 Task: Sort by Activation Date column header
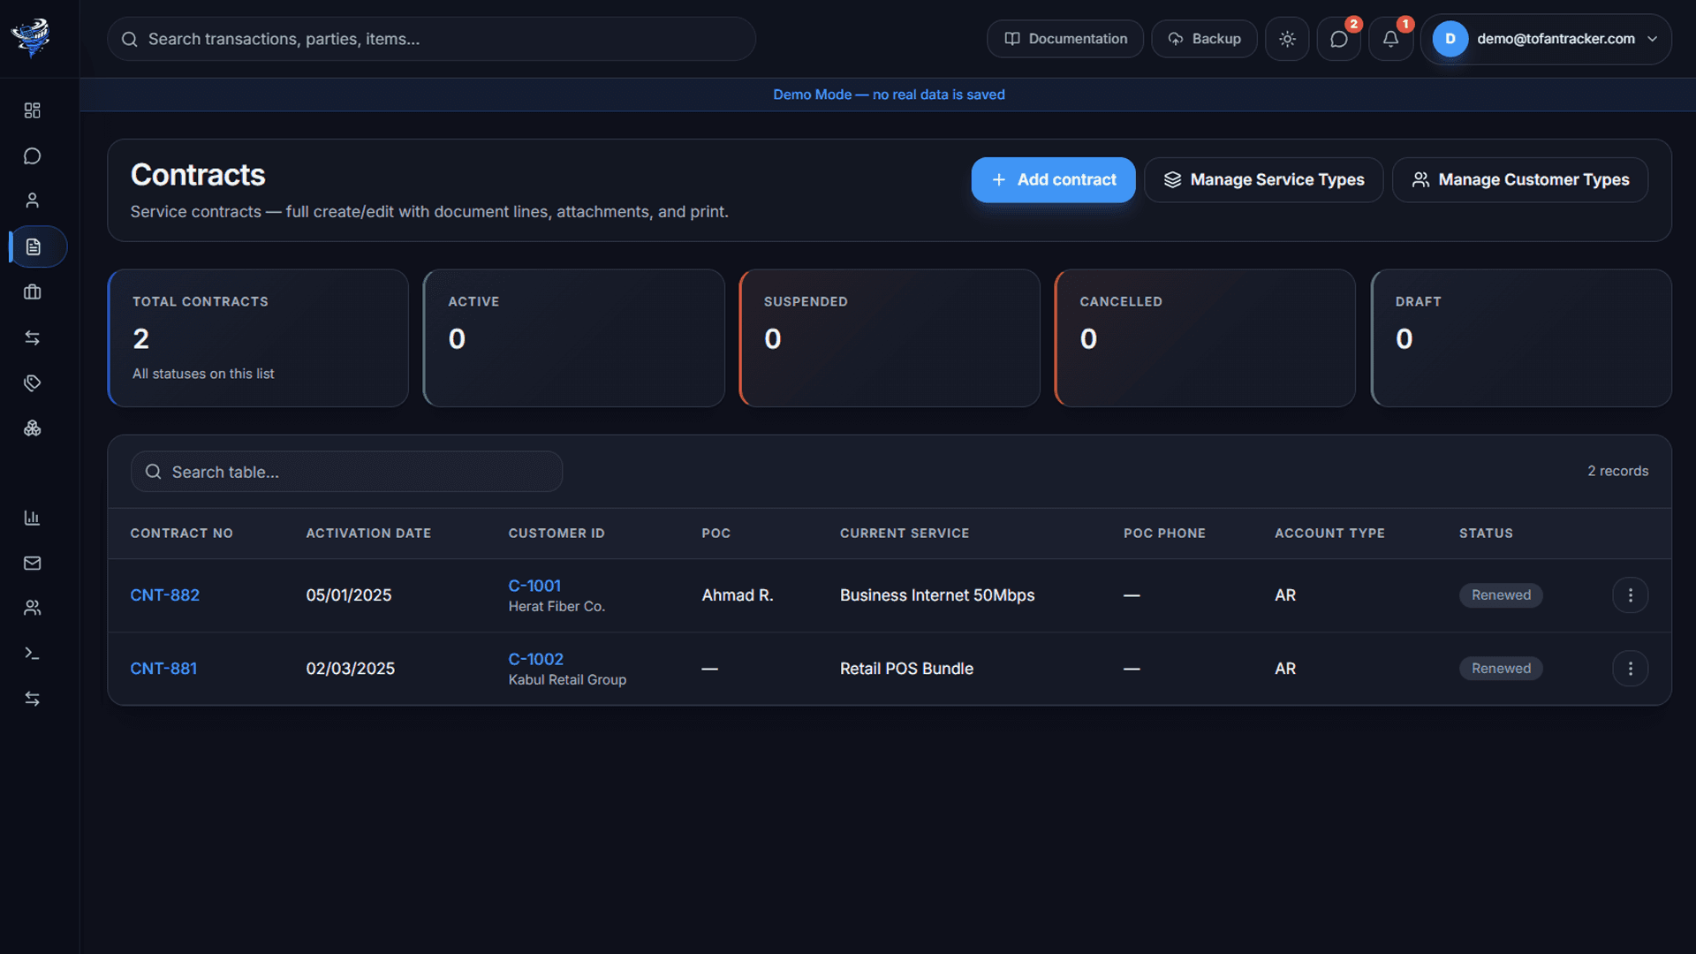tap(368, 534)
